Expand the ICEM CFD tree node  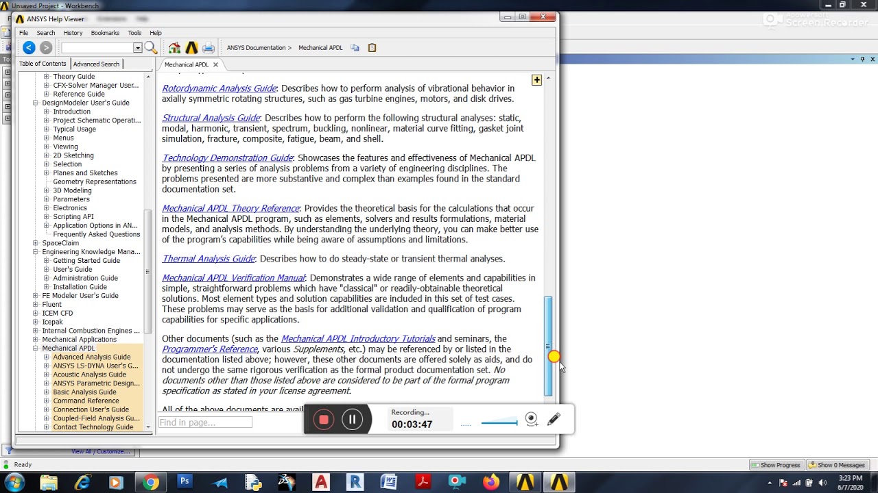click(x=36, y=313)
